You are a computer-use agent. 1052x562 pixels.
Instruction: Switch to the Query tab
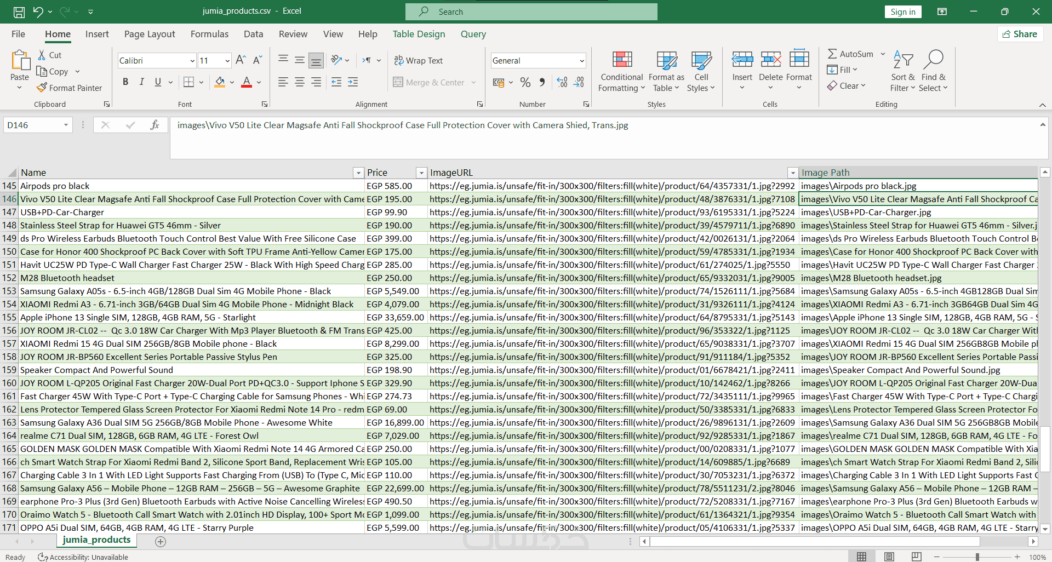(473, 34)
